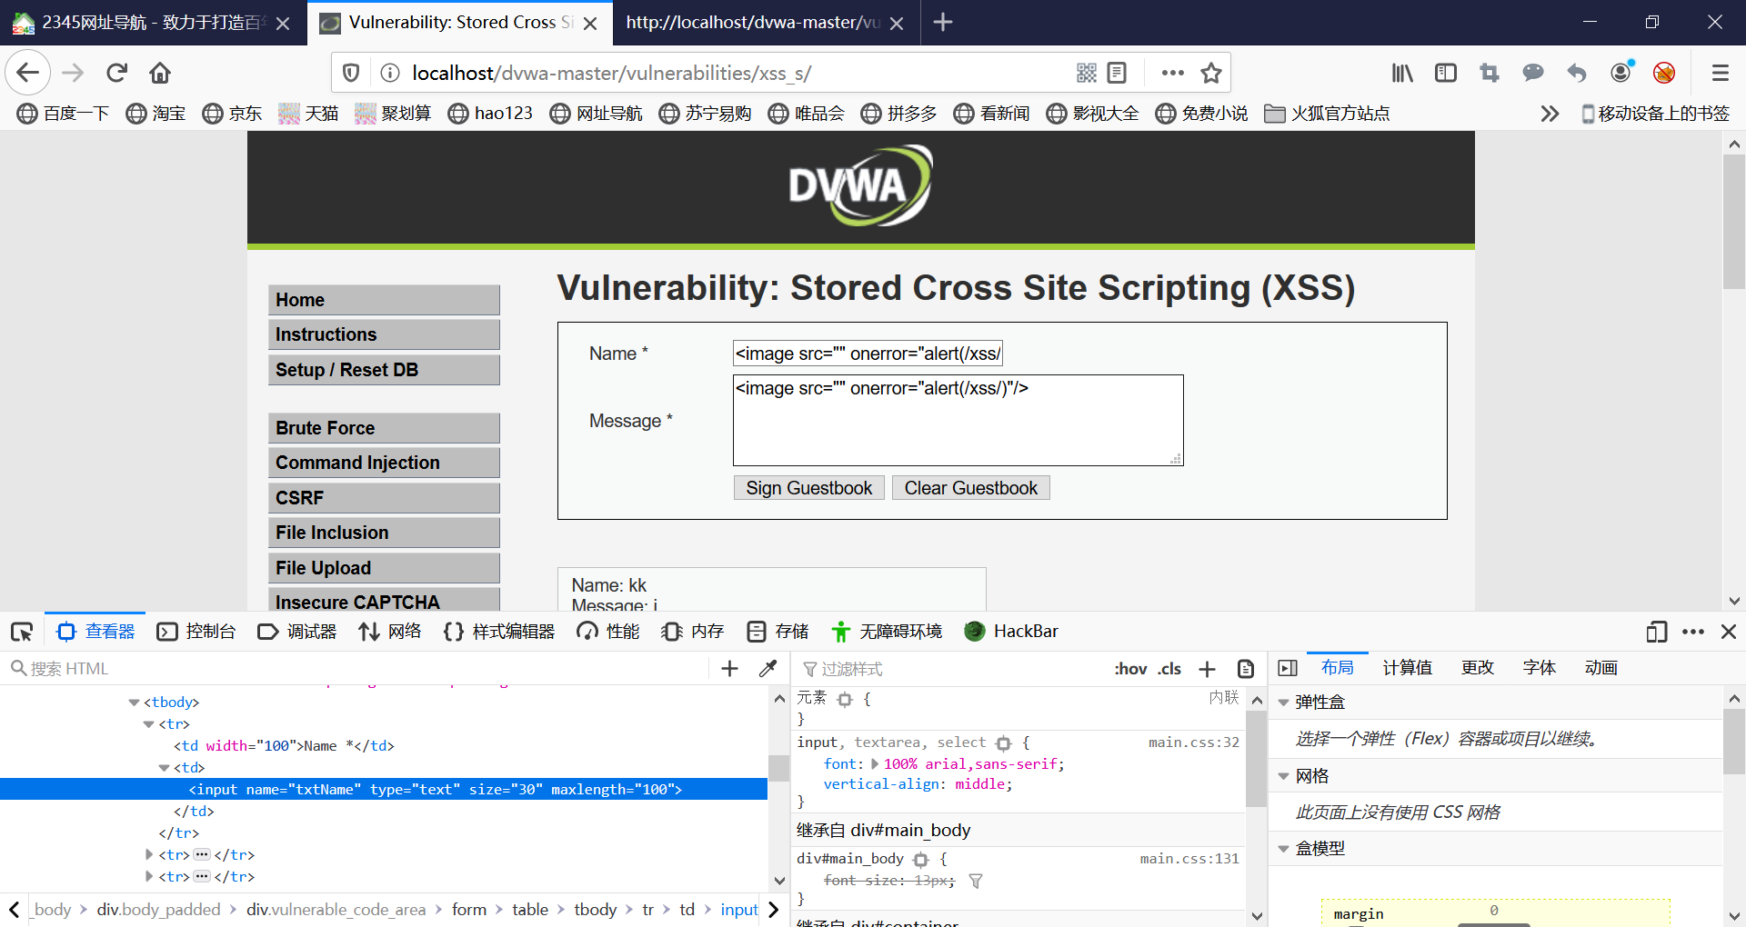Open the 百度一下 bookmark
The width and height of the screenshot is (1746, 927).
click(63, 114)
